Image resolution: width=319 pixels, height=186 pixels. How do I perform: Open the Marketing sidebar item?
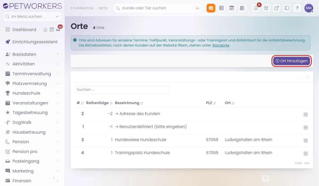point(32,171)
